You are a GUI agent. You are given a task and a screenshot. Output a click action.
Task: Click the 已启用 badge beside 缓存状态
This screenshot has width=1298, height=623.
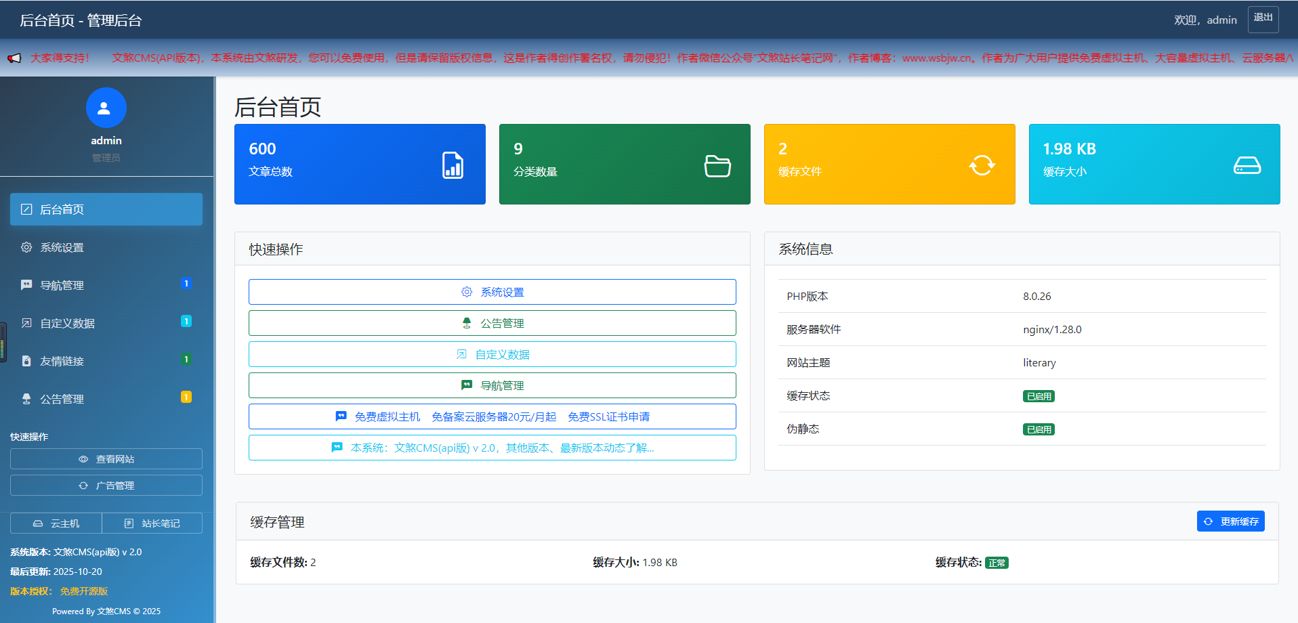coord(1039,395)
